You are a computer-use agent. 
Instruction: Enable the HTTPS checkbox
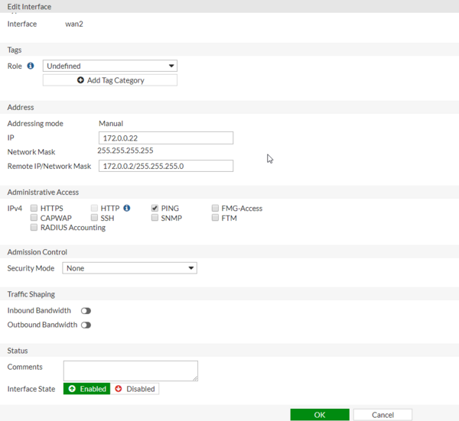[x=34, y=208]
